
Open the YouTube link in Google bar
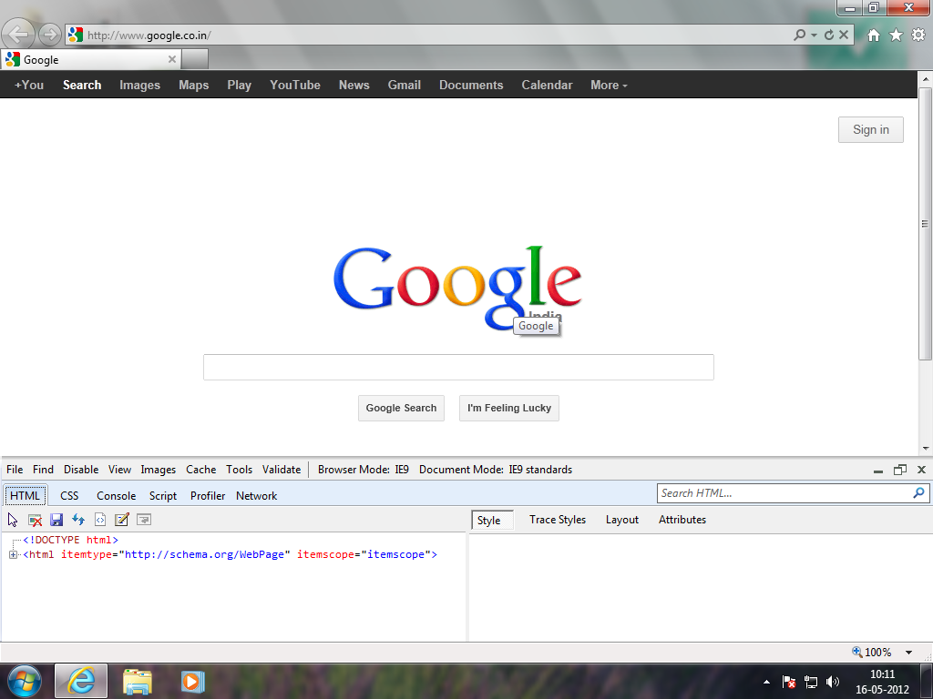coord(295,85)
